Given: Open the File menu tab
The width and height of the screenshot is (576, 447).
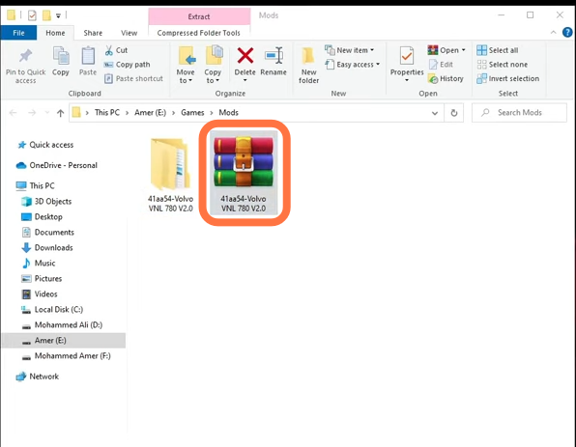Looking at the screenshot, I should pos(18,33).
